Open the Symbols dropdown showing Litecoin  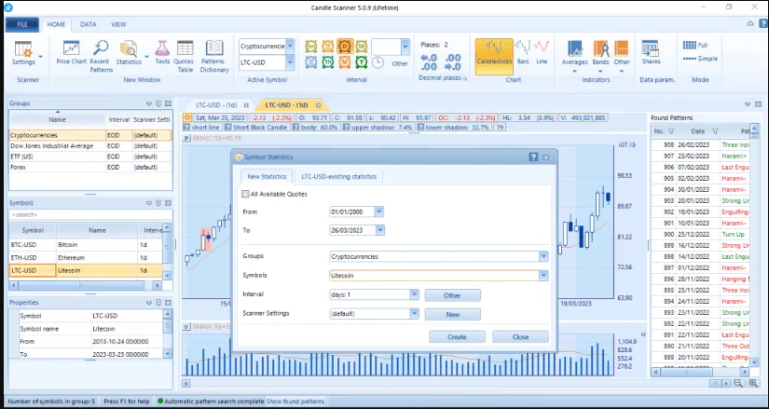pyautogui.click(x=542, y=275)
